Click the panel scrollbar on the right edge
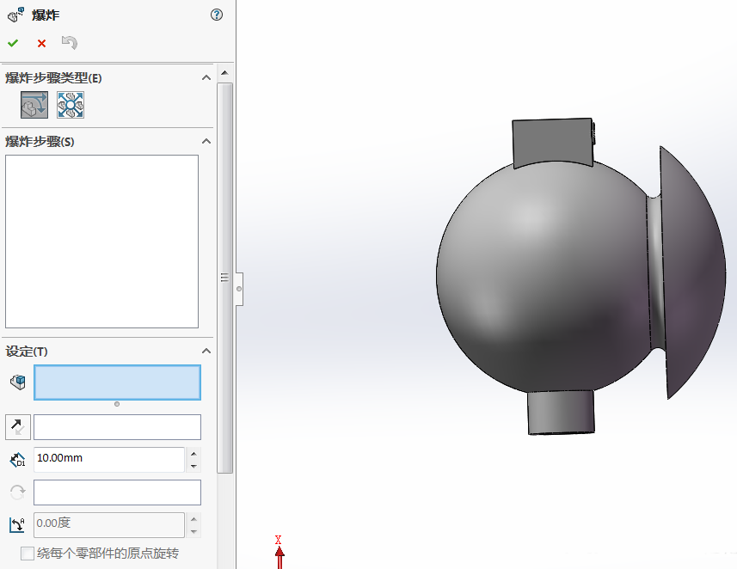Screen dimensions: 737x569 click(225, 278)
